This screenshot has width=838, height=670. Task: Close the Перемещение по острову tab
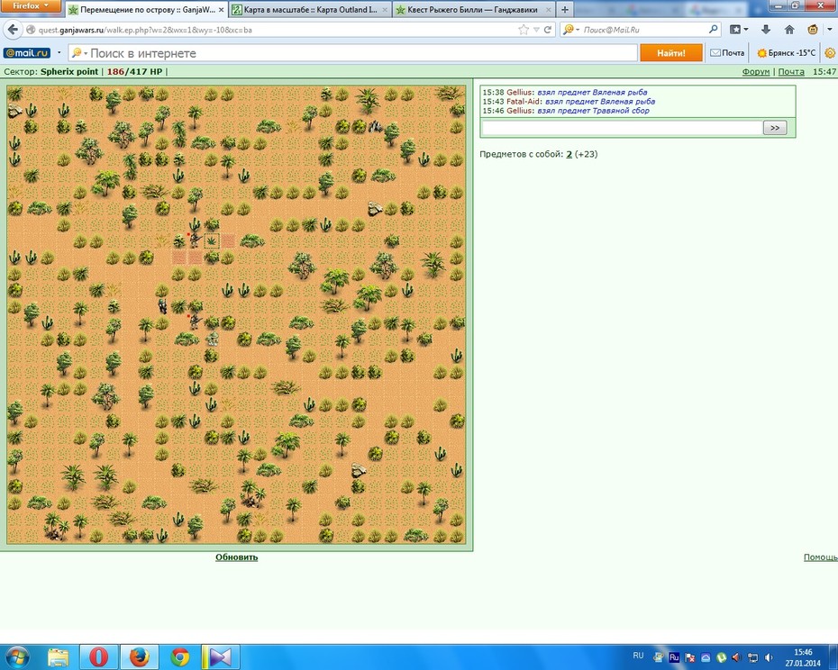click(x=222, y=10)
